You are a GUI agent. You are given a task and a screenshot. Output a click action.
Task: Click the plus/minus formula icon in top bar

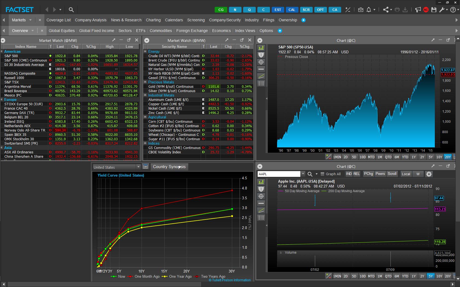pyautogui.click(x=348, y=10)
